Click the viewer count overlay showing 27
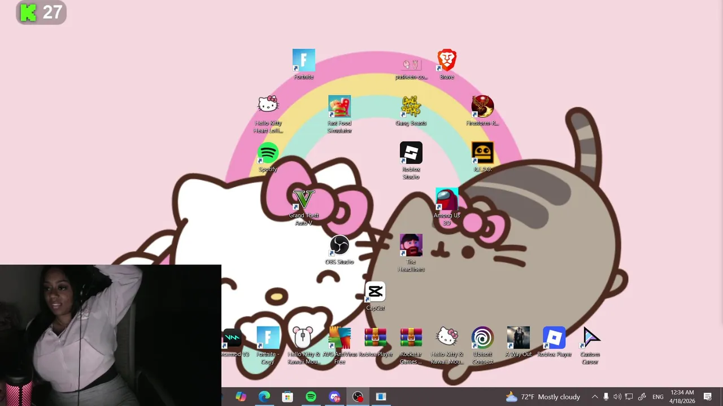 coord(41,12)
